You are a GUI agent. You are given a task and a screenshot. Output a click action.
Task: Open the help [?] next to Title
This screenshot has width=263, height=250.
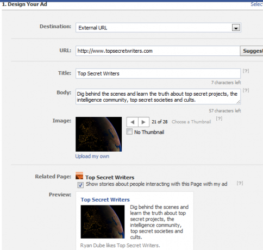(246, 71)
